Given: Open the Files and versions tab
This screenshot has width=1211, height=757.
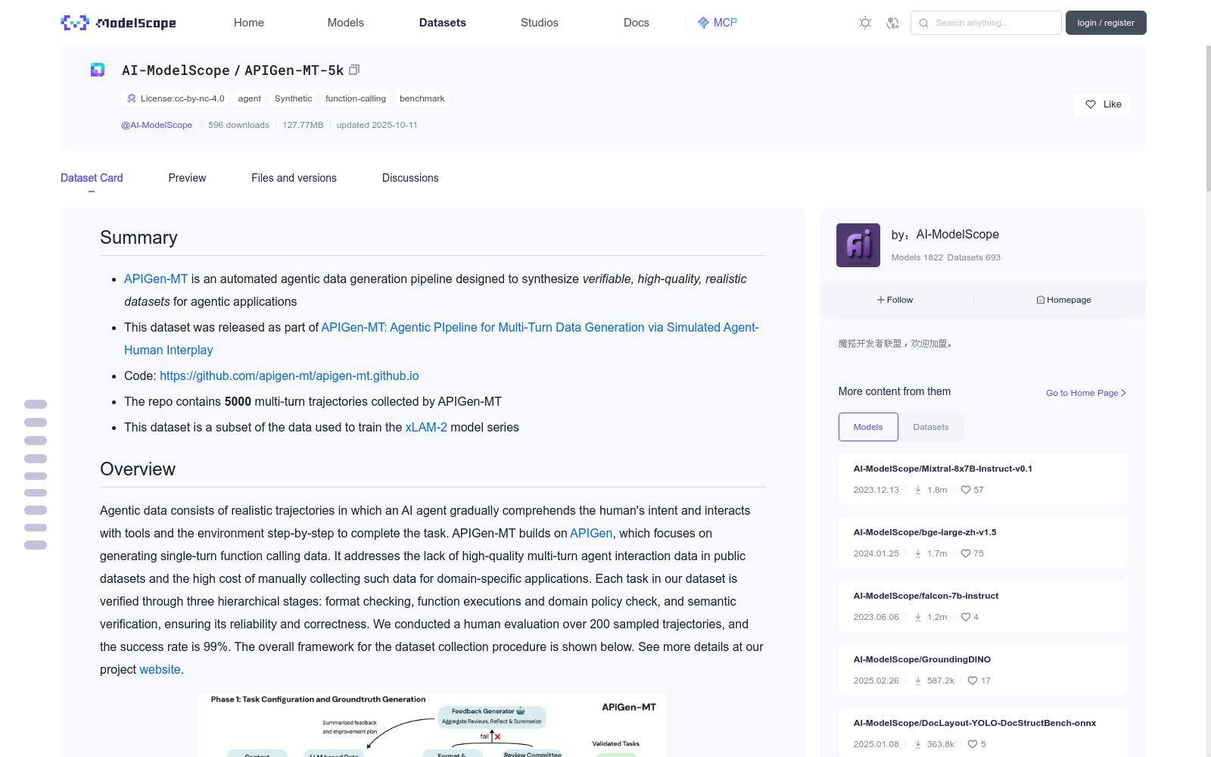Looking at the screenshot, I should point(294,178).
